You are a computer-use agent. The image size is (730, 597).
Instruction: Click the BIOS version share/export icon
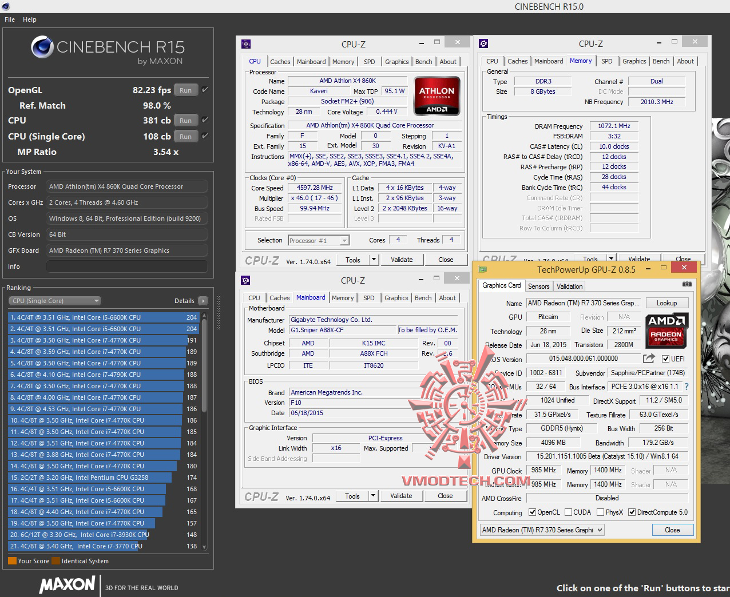[x=649, y=359]
